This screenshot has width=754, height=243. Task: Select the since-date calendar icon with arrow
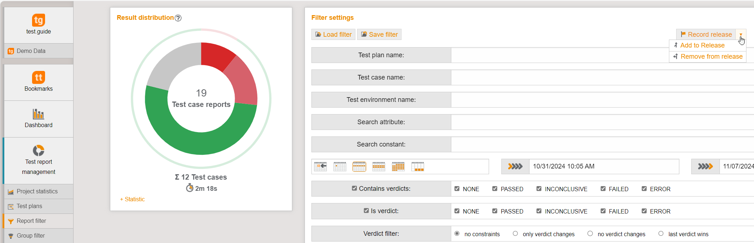(320, 167)
